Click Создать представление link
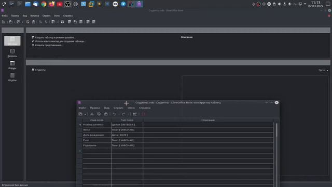 [48, 45]
